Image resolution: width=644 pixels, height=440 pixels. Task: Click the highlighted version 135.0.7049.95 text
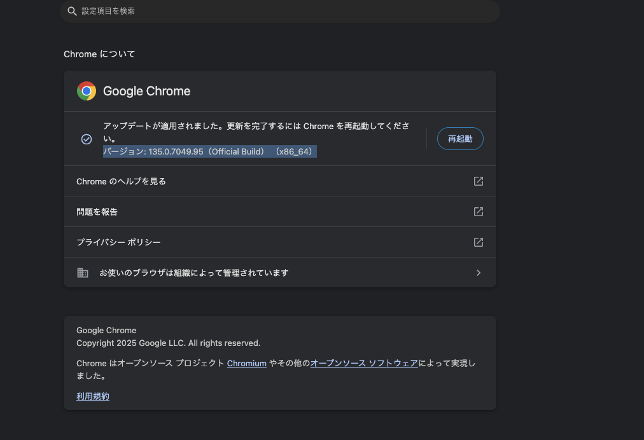tap(210, 151)
